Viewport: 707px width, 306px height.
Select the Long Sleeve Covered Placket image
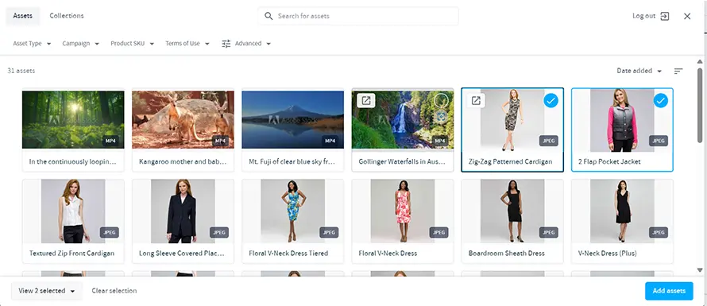pos(183,211)
